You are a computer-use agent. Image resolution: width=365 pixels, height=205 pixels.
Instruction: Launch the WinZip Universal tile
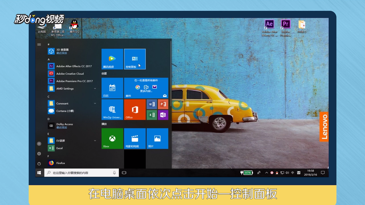pyautogui.click(x=112, y=110)
